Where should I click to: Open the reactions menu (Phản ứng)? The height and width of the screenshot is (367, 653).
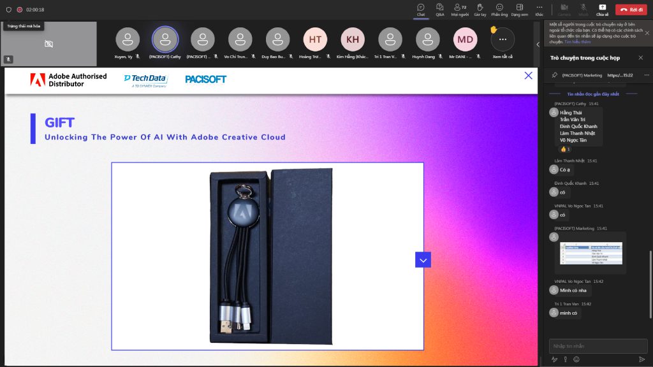click(x=499, y=10)
